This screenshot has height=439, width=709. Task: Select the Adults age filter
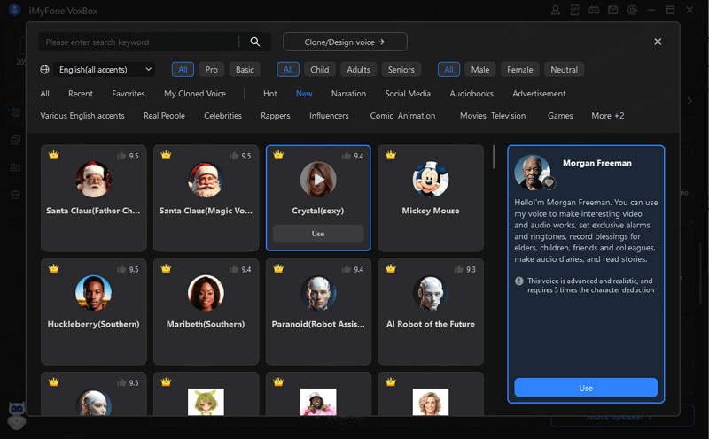(359, 70)
